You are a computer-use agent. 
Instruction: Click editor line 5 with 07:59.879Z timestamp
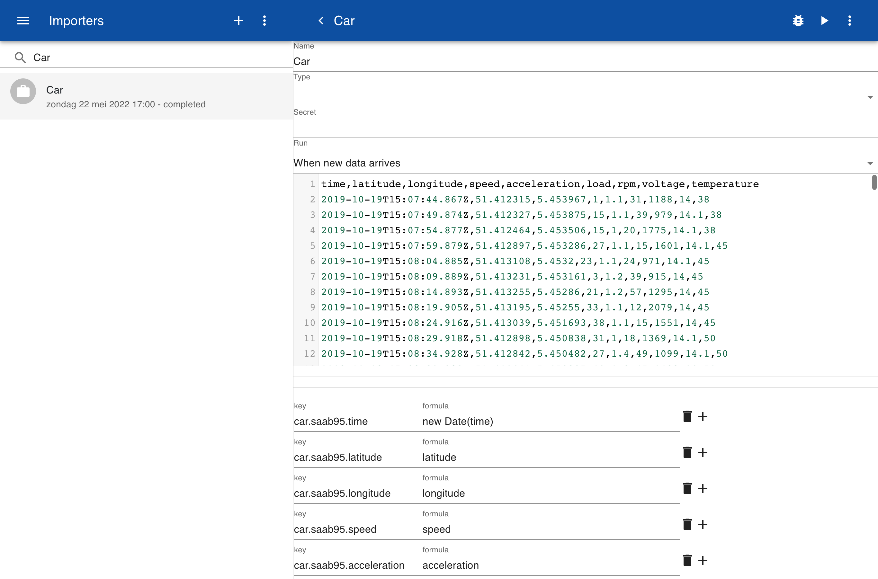[524, 245]
